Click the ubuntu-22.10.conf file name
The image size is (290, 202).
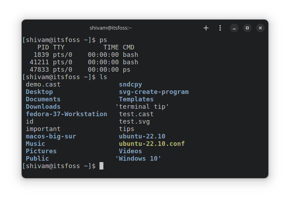pos(152,144)
